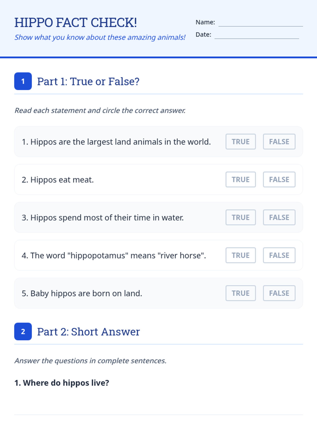Click answer area under Where do hippos live

point(158,402)
